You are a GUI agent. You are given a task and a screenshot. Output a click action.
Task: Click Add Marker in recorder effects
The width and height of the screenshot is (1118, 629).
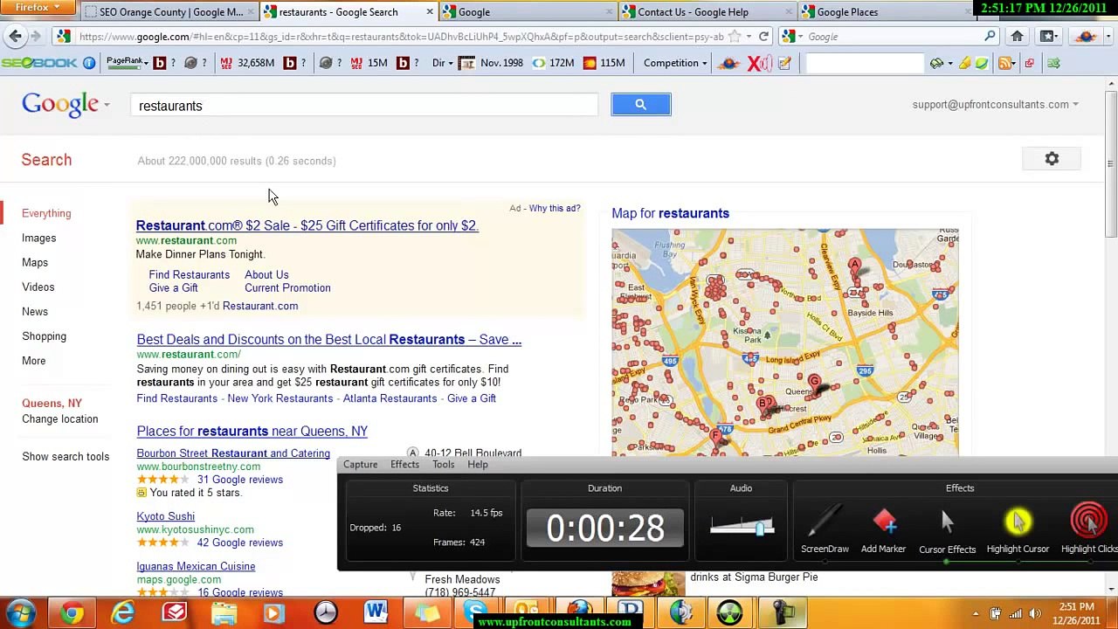pos(883,529)
